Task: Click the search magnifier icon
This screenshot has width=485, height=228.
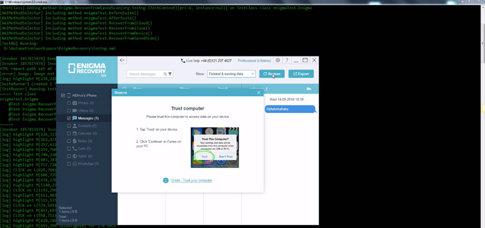Action: click(x=165, y=74)
